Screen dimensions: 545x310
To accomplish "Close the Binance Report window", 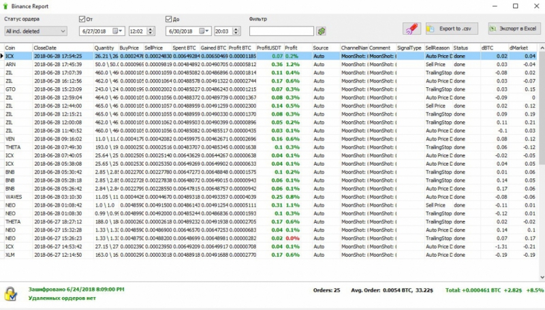I will (x=536, y=6).
